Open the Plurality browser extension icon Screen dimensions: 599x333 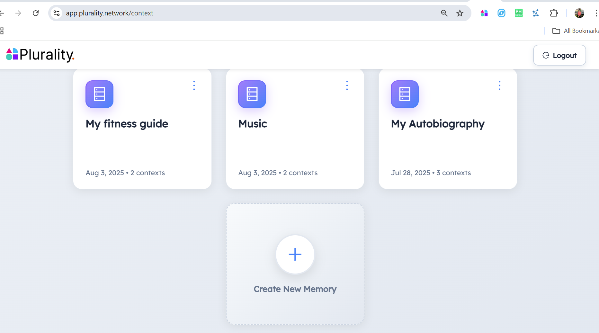484,13
